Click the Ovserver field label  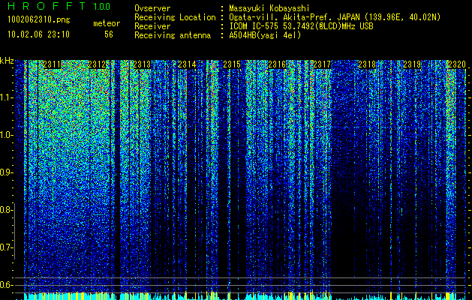tap(152, 8)
